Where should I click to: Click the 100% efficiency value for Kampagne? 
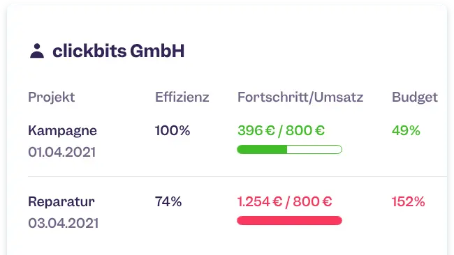click(x=173, y=130)
